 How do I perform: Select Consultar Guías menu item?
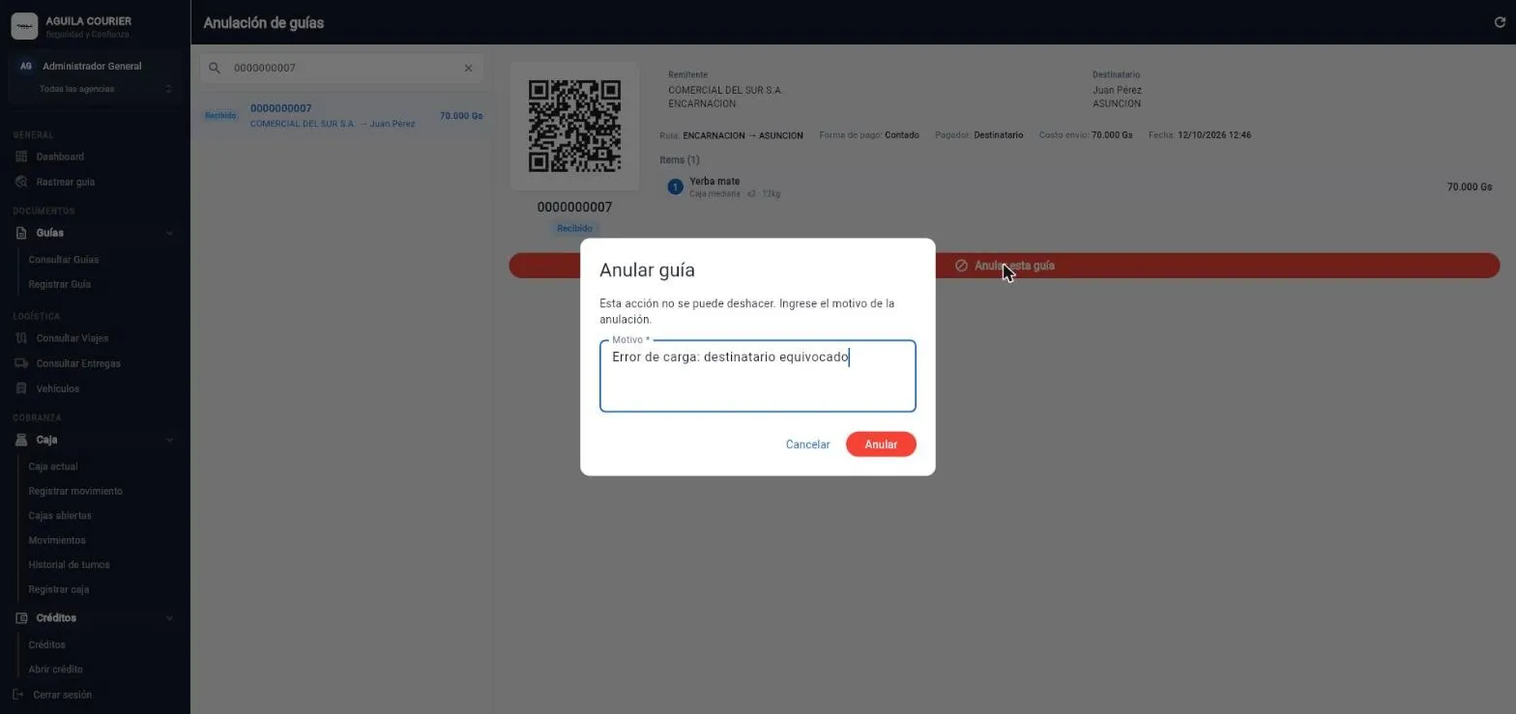click(x=64, y=260)
